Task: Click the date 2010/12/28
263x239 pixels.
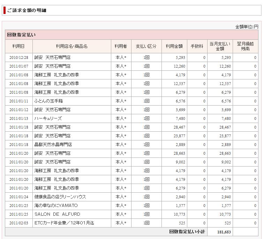Action: tap(19, 57)
